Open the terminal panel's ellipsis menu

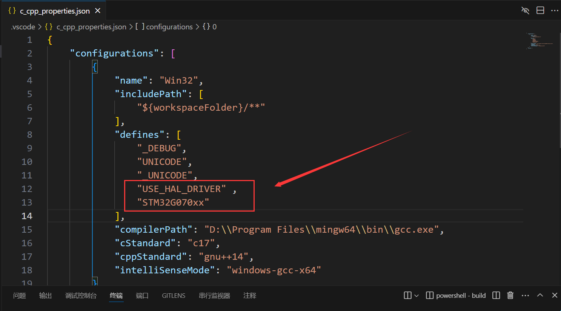point(525,296)
